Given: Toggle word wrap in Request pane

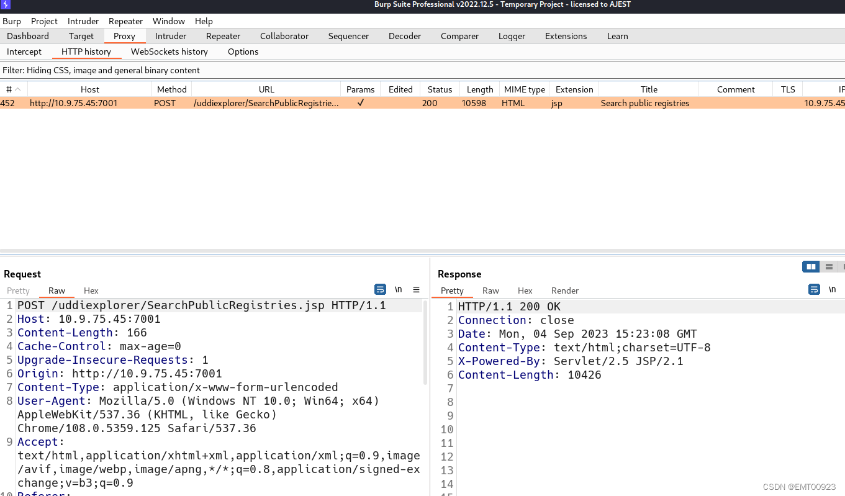Looking at the screenshot, I should tap(380, 289).
